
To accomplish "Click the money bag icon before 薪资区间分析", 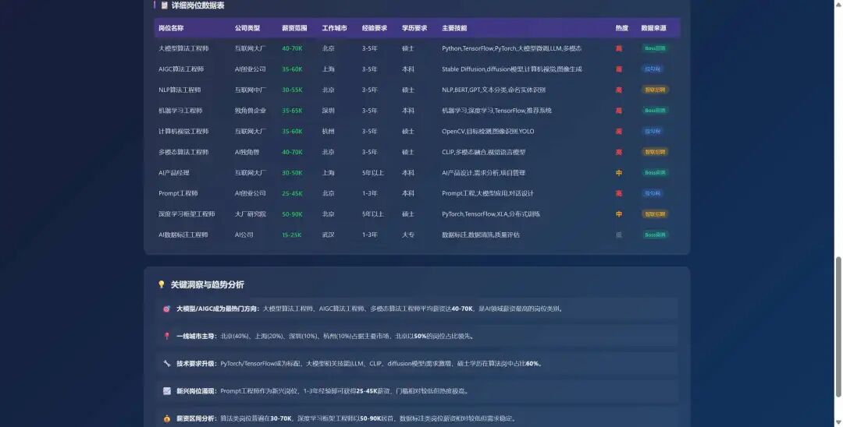I will 166,418.
